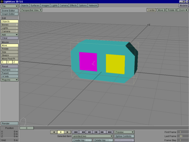Open Spline Controls

[x=124, y=136]
